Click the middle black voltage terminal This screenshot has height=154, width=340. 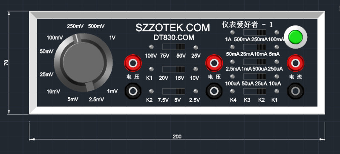tap(214, 91)
